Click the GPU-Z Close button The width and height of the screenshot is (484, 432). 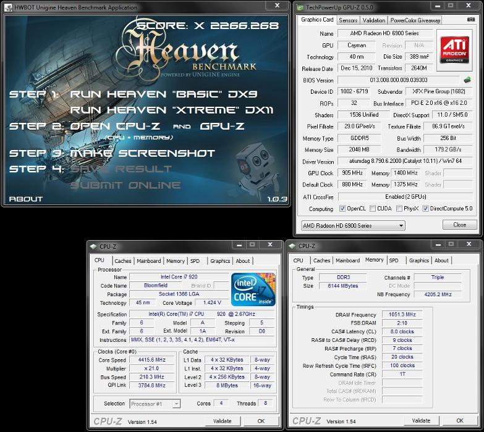(x=460, y=225)
